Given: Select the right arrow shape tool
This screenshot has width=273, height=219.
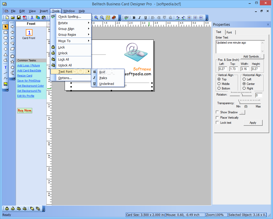Looking at the screenshot, I should point(12,27).
